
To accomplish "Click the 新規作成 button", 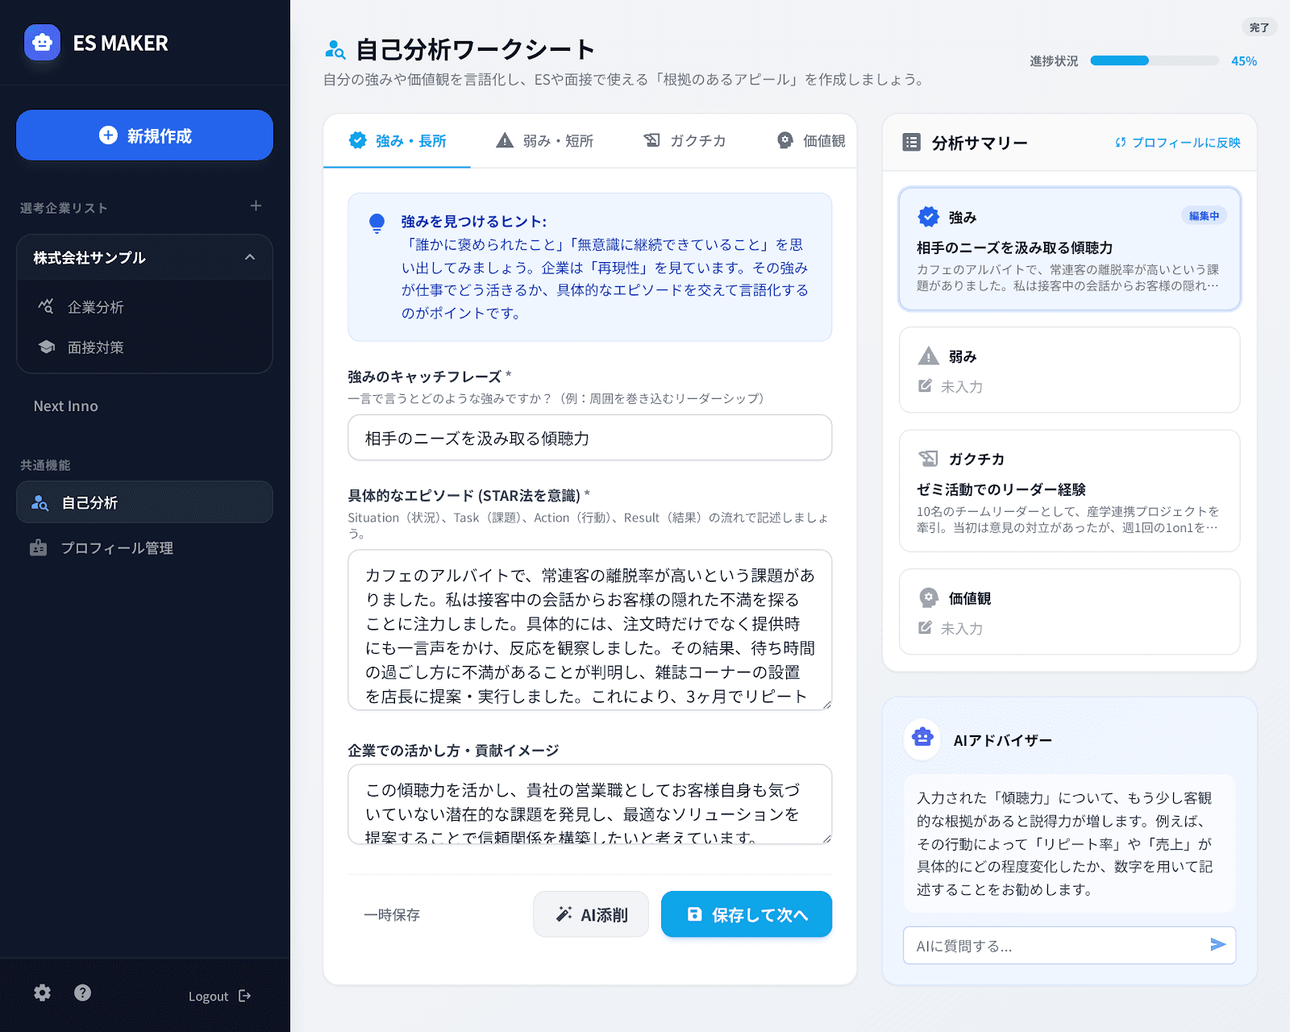I will click(x=144, y=135).
